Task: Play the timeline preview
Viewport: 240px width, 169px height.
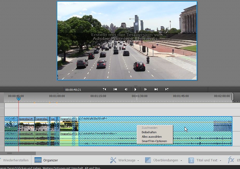Action: coord(135,89)
